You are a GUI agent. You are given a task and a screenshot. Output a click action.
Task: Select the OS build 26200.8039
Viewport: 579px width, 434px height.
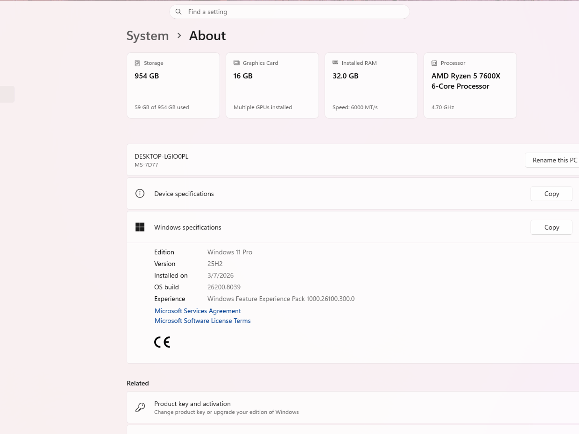click(x=224, y=287)
